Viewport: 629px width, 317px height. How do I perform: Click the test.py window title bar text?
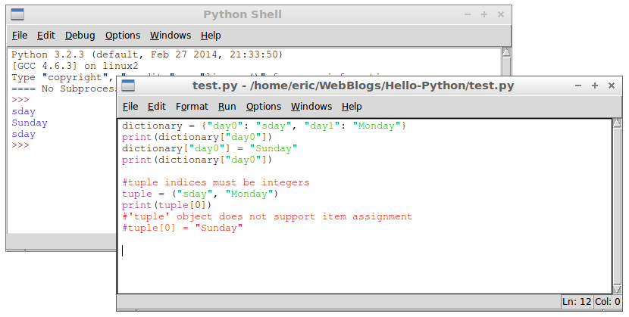[353, 85]
